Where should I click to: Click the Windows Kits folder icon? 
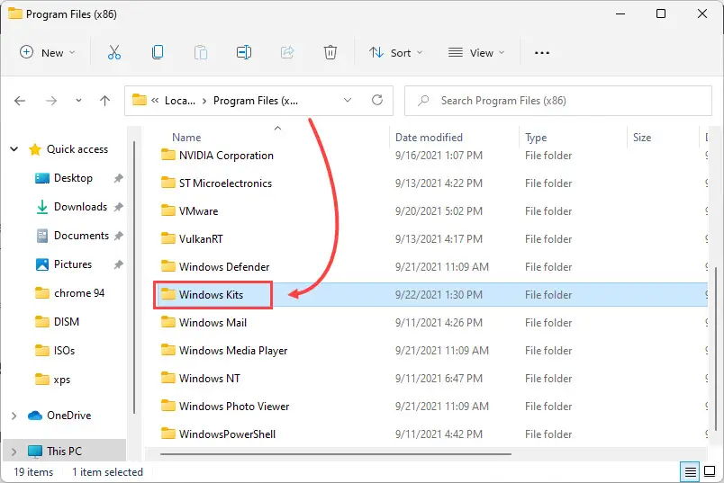pos(168,294)
